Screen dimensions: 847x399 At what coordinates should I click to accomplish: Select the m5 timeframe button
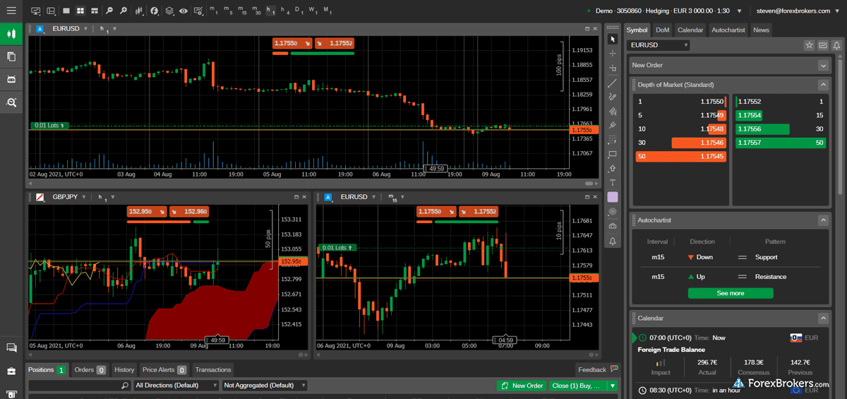[228, 11]
